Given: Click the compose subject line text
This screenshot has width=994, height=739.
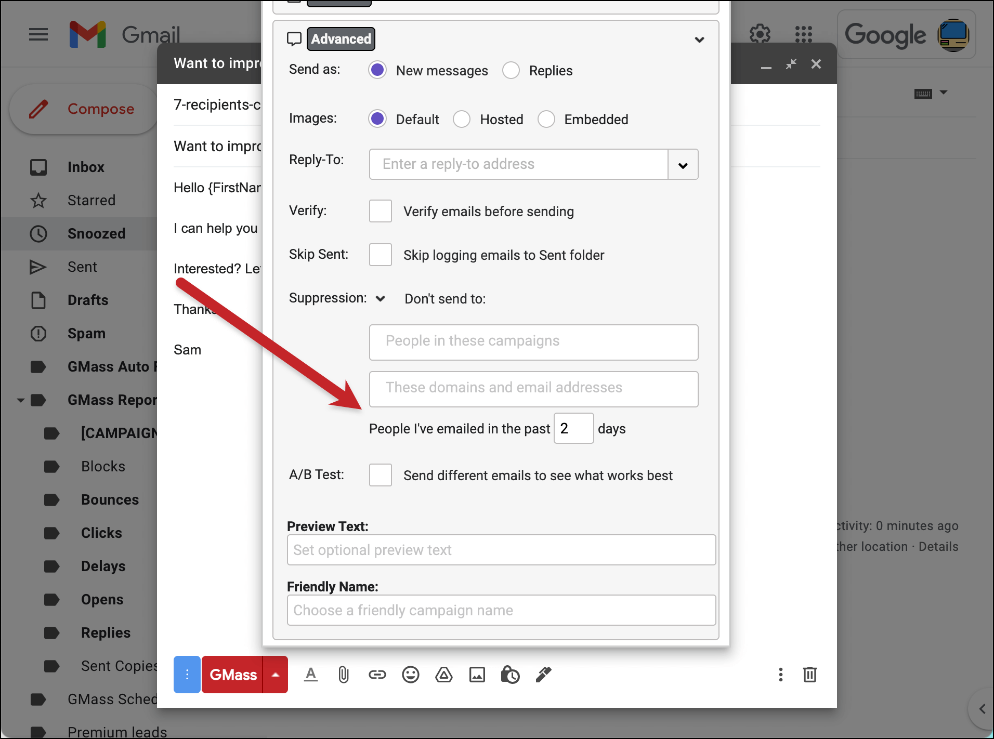Looking at the screenshot, I should [217, 146].
